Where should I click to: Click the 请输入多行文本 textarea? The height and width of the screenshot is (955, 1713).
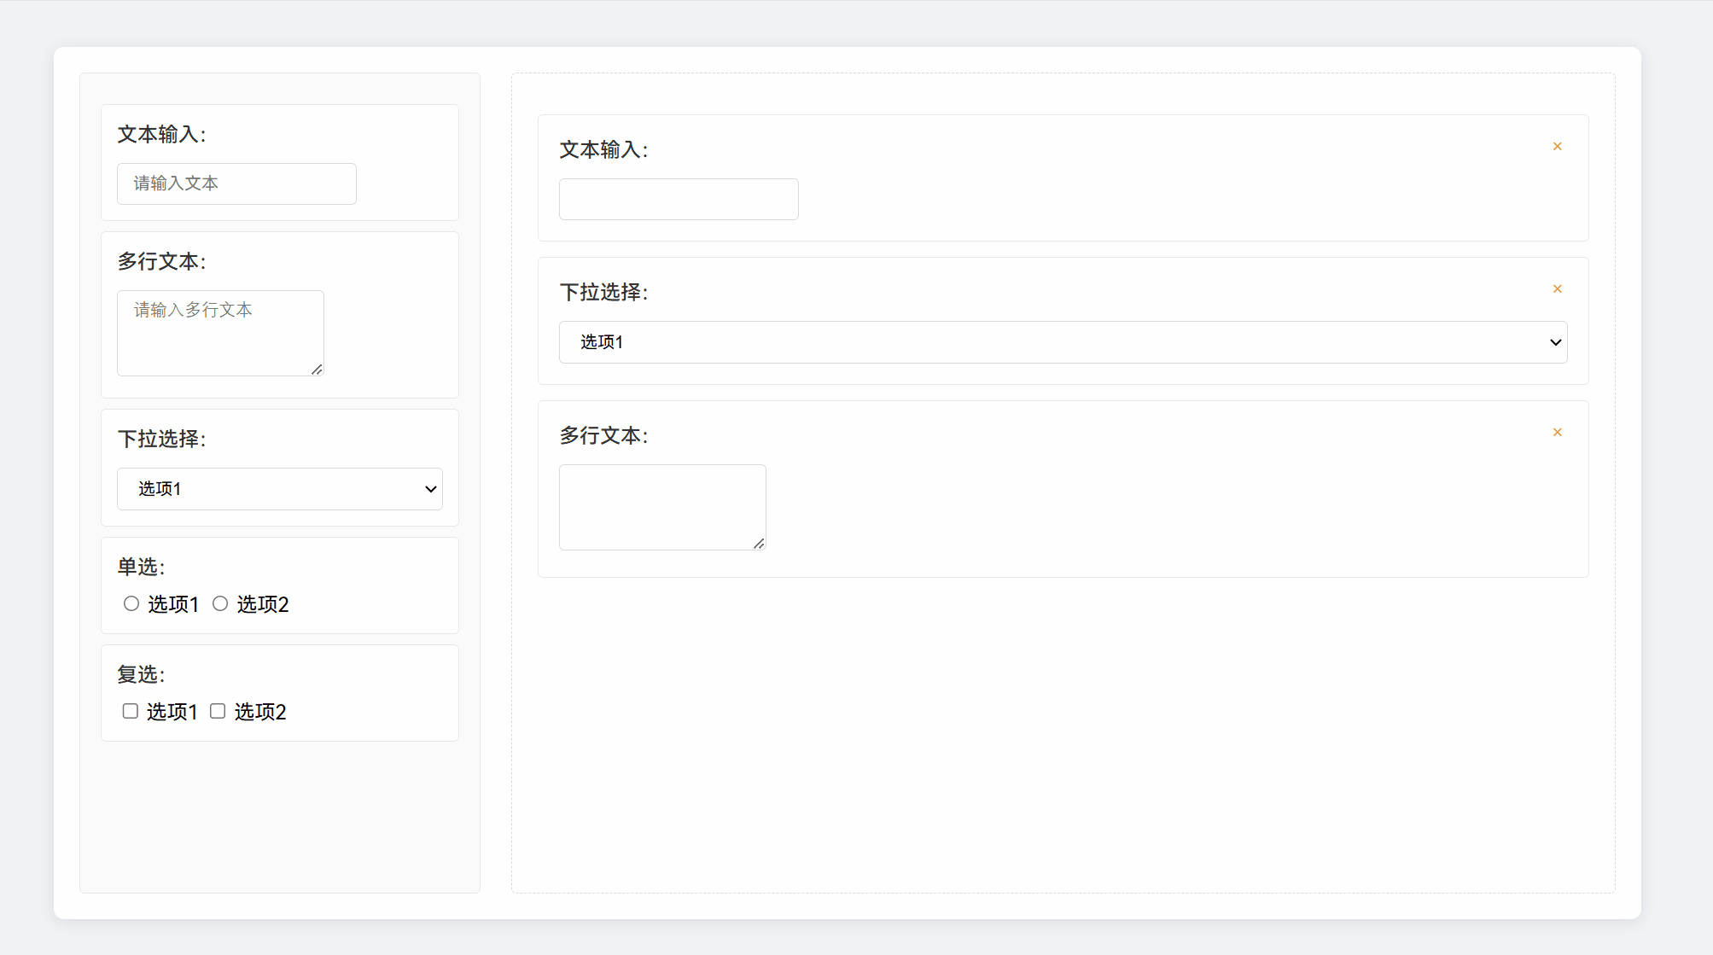coord(219,333)
